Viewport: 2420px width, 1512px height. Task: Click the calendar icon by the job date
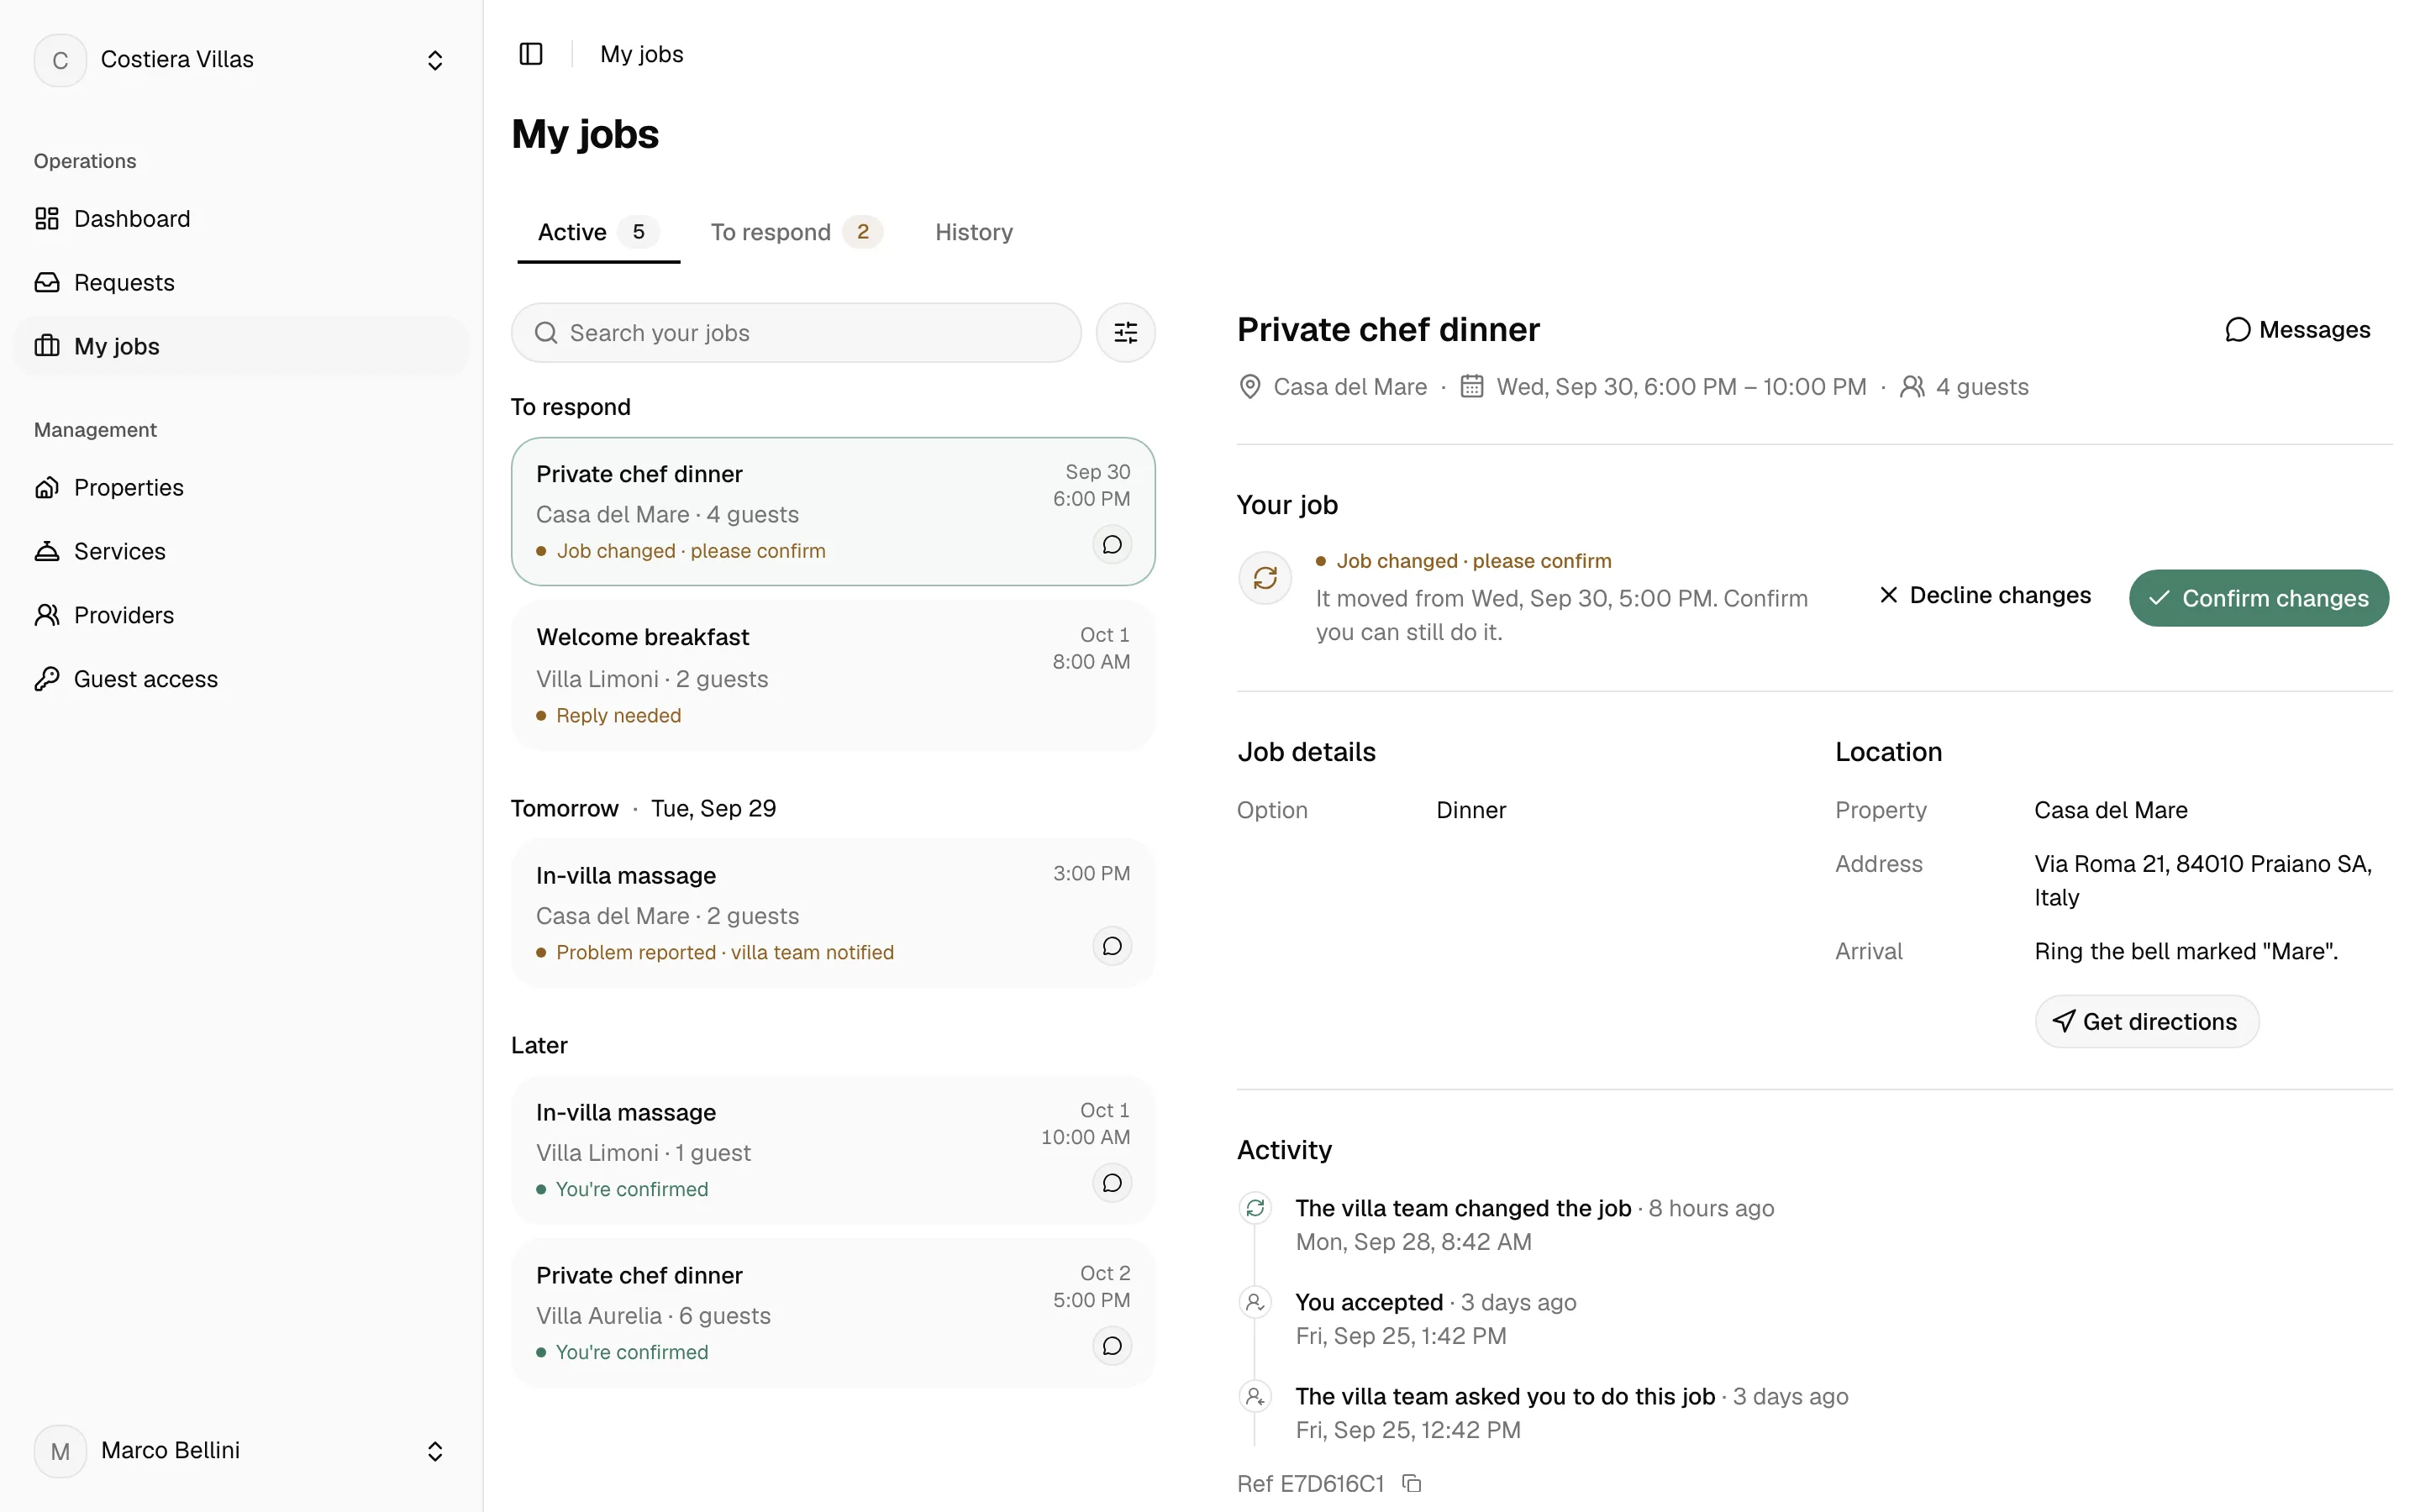1471,387
